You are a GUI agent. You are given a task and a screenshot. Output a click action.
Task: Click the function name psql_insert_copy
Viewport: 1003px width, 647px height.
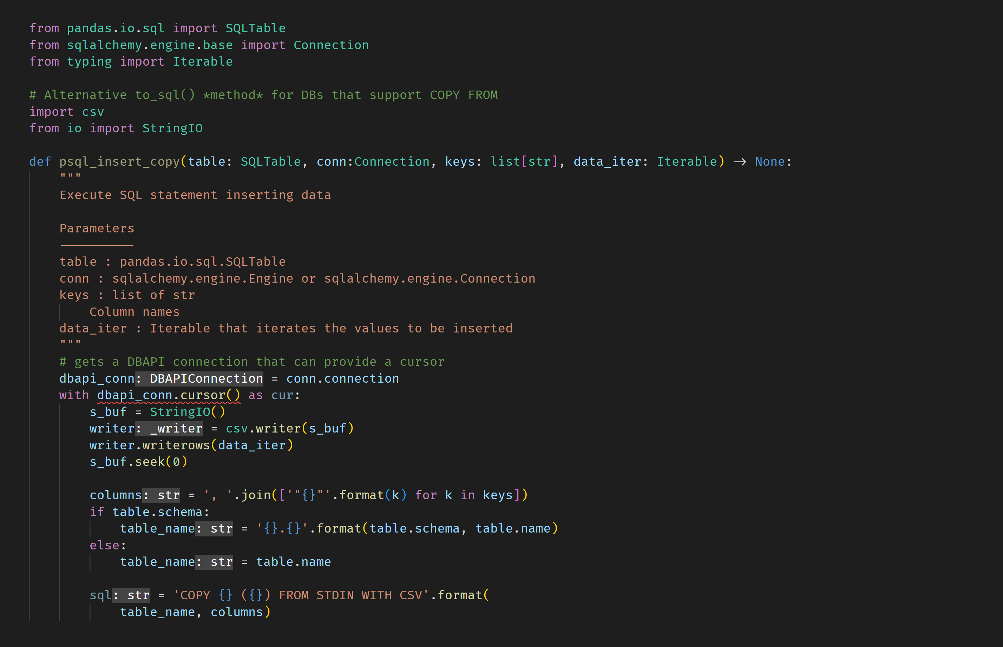(x=120, y=162)
